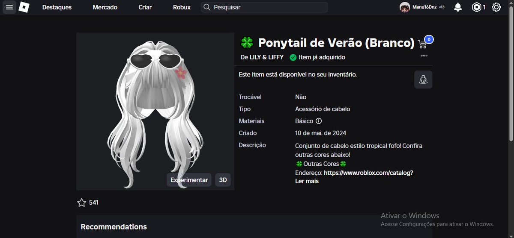514x238 pixels.
Task: Click the avatar try-on icon button
Action: (x=423, y=79)
